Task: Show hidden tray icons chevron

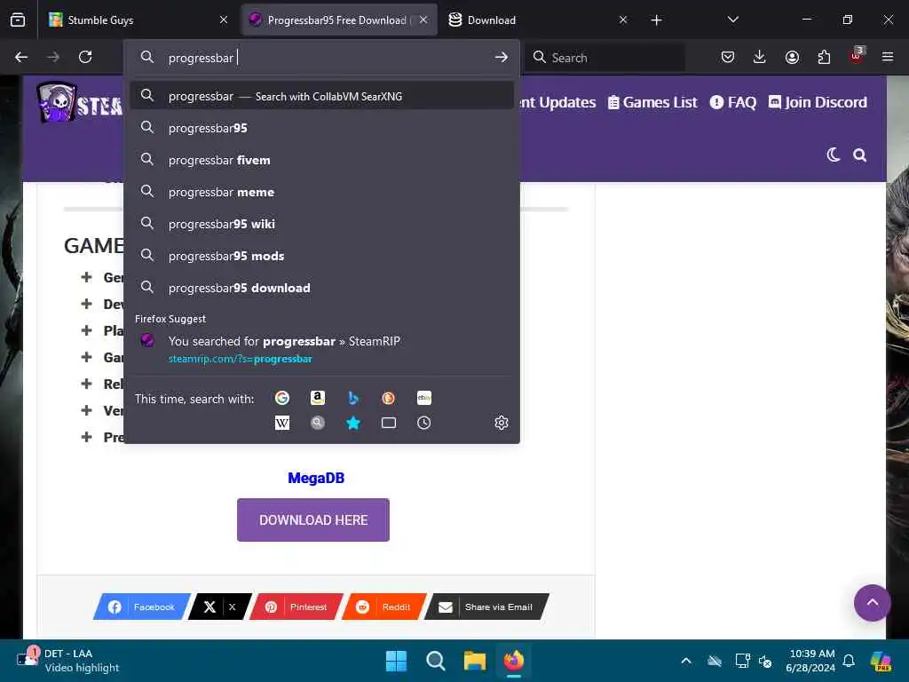Action: coord(686,661)
